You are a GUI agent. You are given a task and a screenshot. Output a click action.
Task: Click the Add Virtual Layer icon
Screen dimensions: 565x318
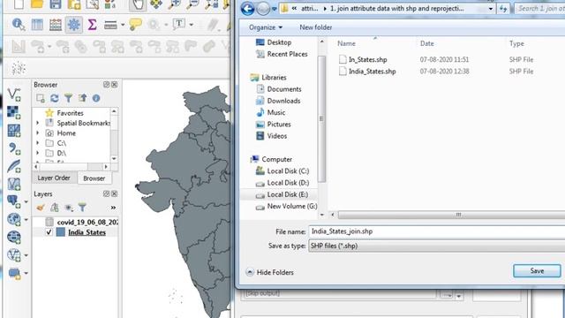[14, 184]
